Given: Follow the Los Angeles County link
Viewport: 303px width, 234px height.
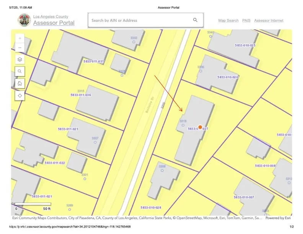Looking at the screenshot, I should pyautogui.click(x=51, y=16).
